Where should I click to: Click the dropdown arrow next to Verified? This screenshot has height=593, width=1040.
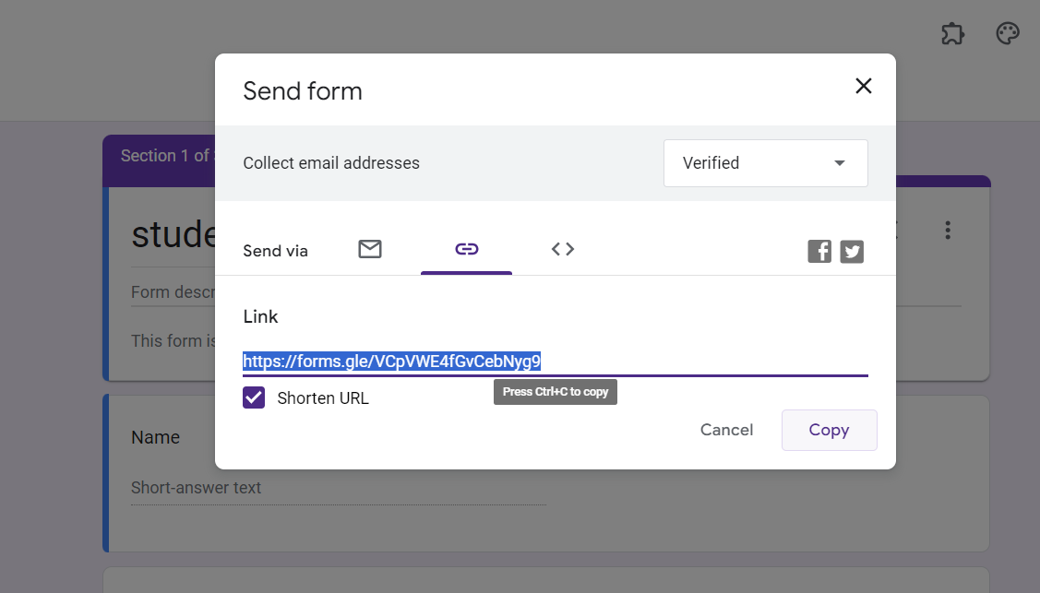pyautogui.click(x=840, y=163)
